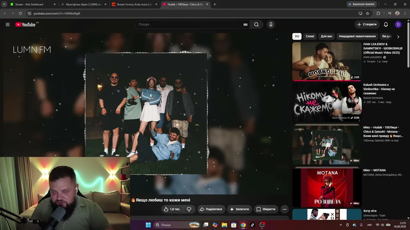Image resolution: width=410 pixels, height=230 pixels.
Task: Go to the YouTube home logo
Action: click(x=26, y=25)
